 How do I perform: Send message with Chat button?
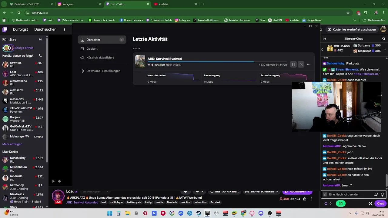click(380, 203)
